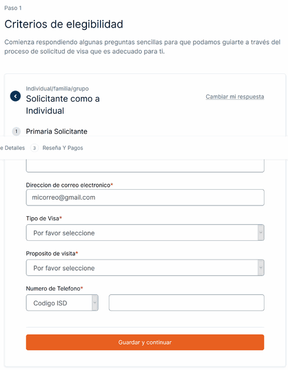The image size is (288, 370).
Task: Open the Tipo de Visa select box
Action: pos(145,233)
